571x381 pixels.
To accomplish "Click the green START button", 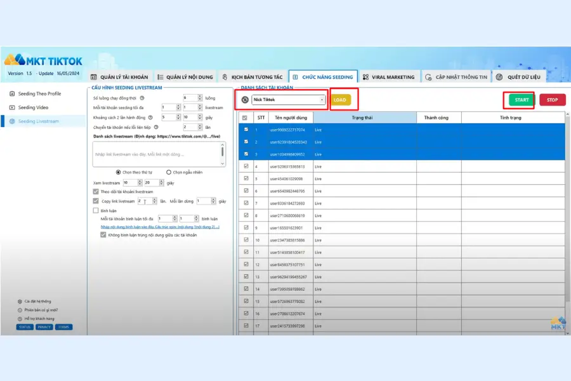I will pyautogui.click(x=522, y=100).
